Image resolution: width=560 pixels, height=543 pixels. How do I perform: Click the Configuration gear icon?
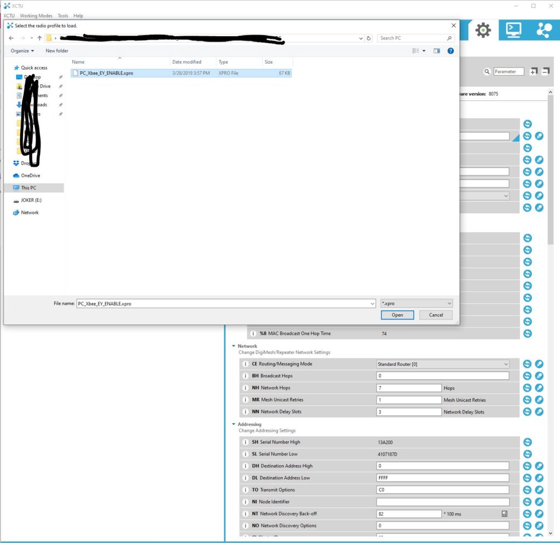click(482, 30)
